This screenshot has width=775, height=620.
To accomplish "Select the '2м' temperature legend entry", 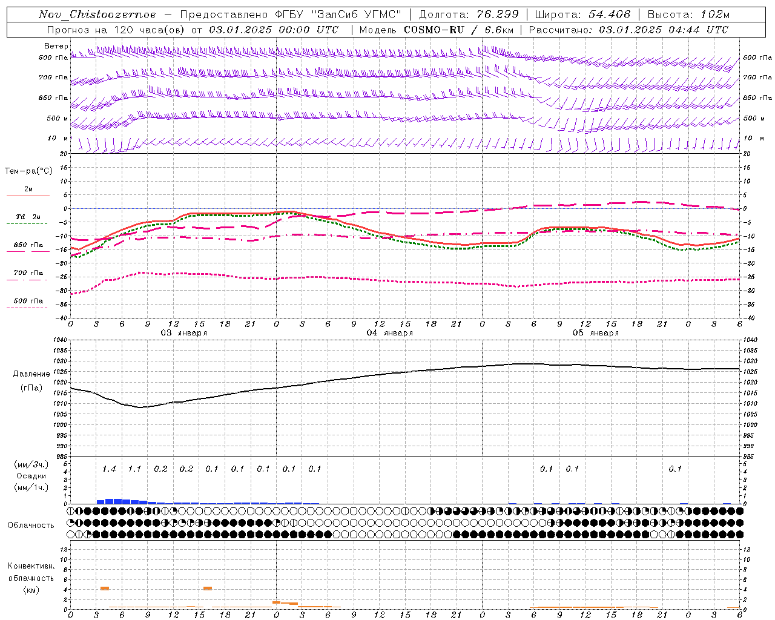I will (28, 189).
